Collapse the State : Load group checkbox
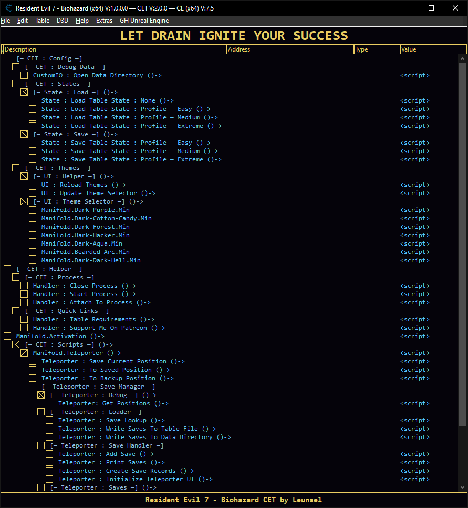The height and width of the screenshot is (508, 468). coord(24,92)
